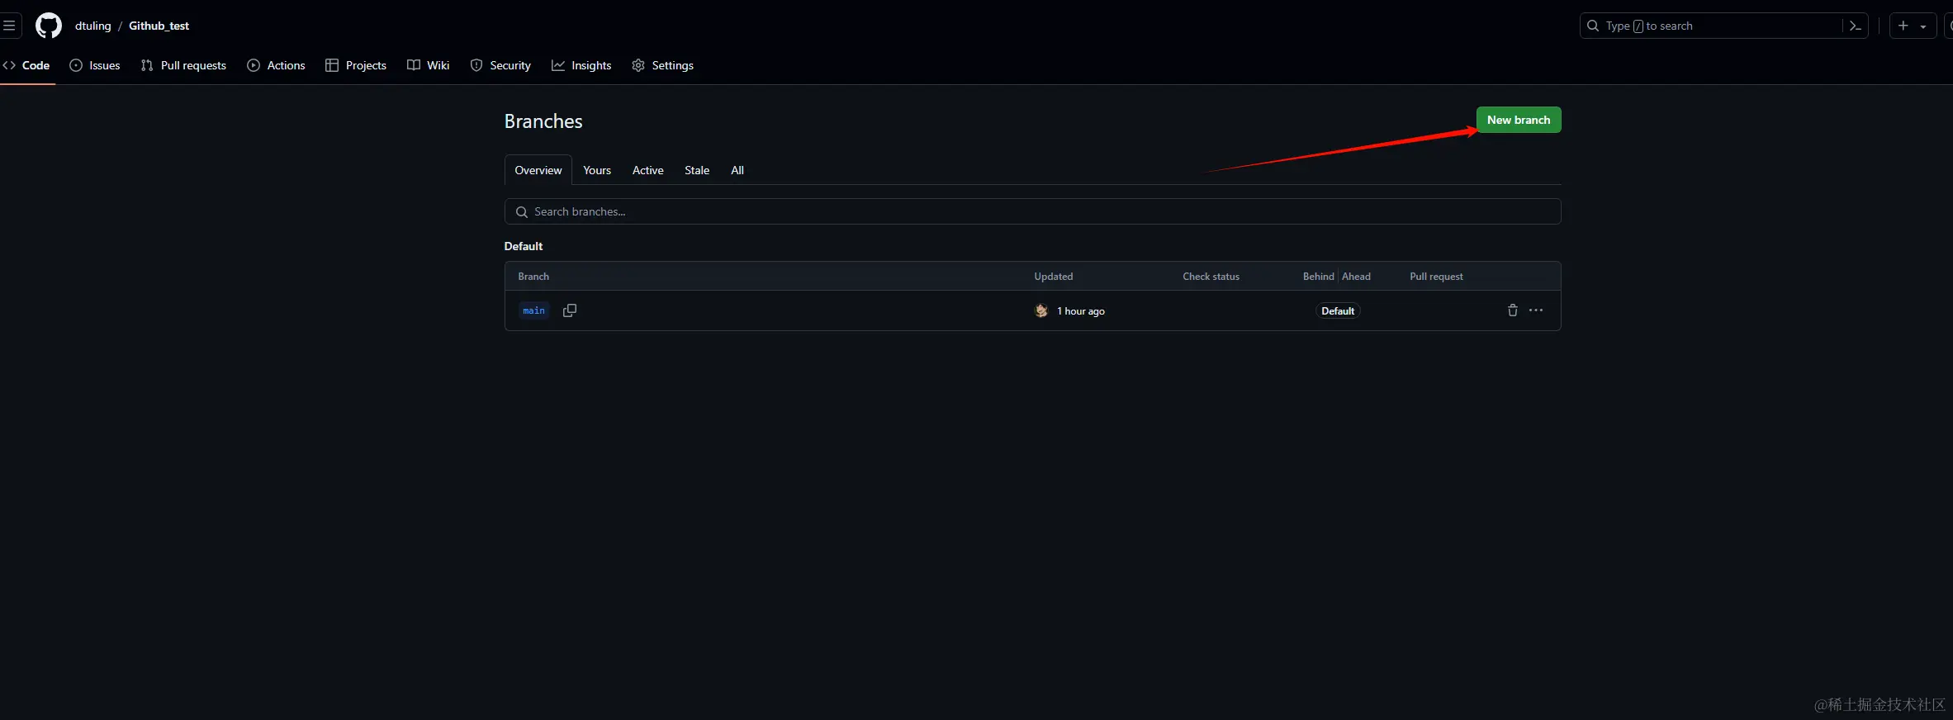1953x720 pixels.
Task: Open the Pull requests tab
Action: (x=183, y=65)
